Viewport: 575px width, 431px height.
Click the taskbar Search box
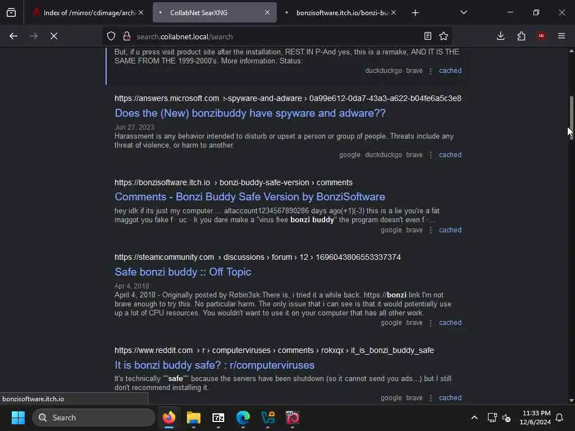(94, 418)
